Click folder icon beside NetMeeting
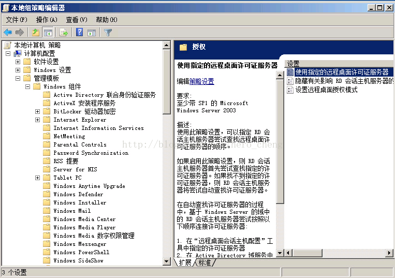The image size is (395, 278). (47, 136)
